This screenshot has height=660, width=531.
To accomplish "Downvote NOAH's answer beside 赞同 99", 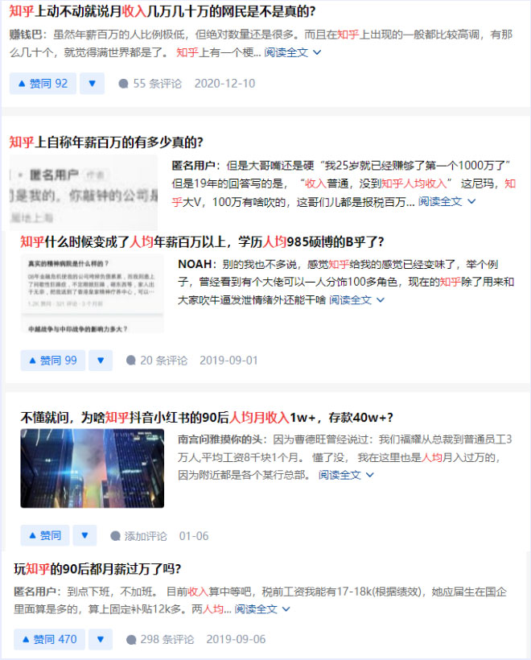I will pyautogui.click(x=100, y=360).
